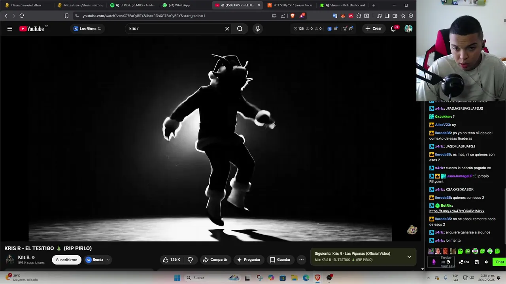The height and width of the screenshot is (284, 506).
Task: Pick the angry green emote
Action: 468,251
